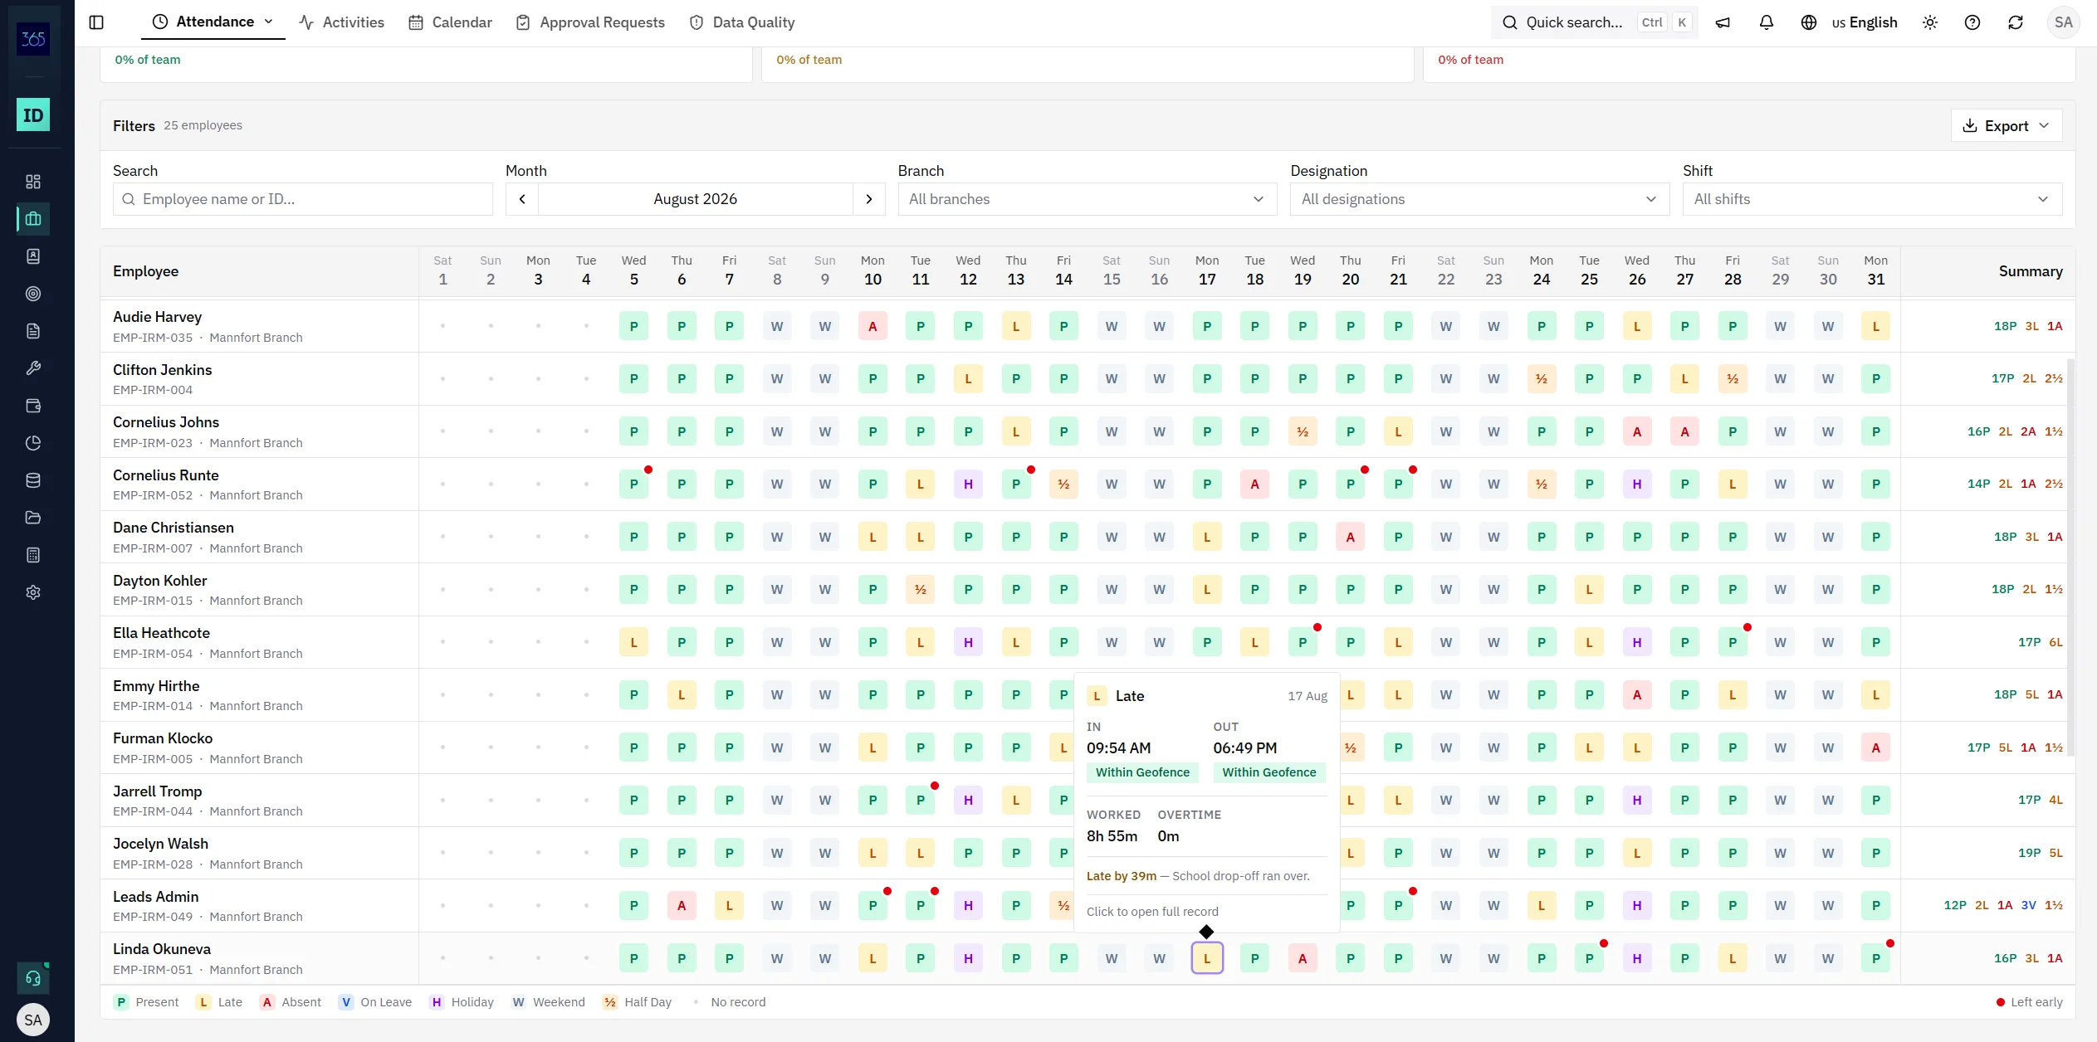Focus the Employee name or ID search field
Screen dimensions: 2097x1042
pos(303,199)
